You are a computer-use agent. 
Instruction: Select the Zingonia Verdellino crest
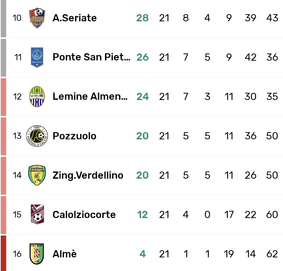coord(37,175)
